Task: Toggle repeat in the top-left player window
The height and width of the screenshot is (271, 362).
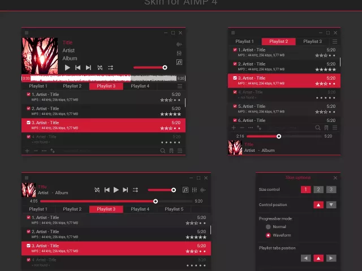Action: pos(111,68)
